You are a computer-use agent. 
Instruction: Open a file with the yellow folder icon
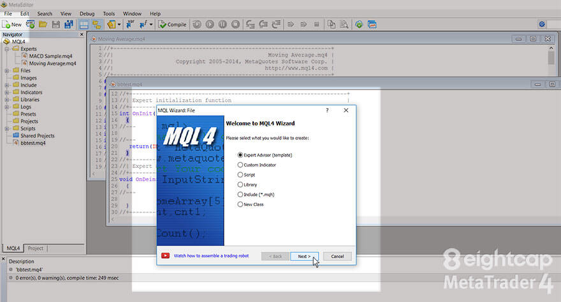click(43, 24)
